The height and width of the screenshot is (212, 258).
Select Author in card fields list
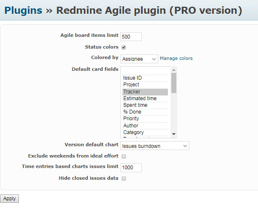click(145, 126)
